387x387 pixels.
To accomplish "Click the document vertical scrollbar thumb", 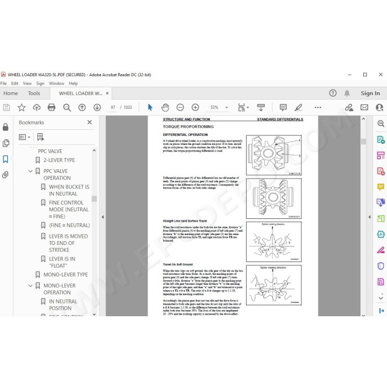I will pos(363,142).
